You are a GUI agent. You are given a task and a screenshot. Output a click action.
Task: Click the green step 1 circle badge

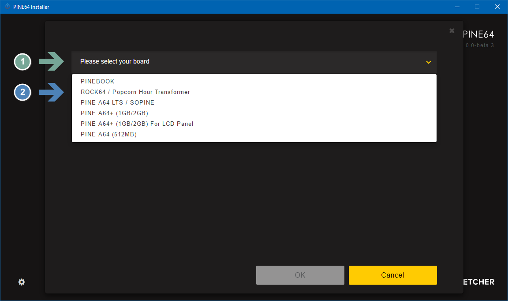pos(22,62)
